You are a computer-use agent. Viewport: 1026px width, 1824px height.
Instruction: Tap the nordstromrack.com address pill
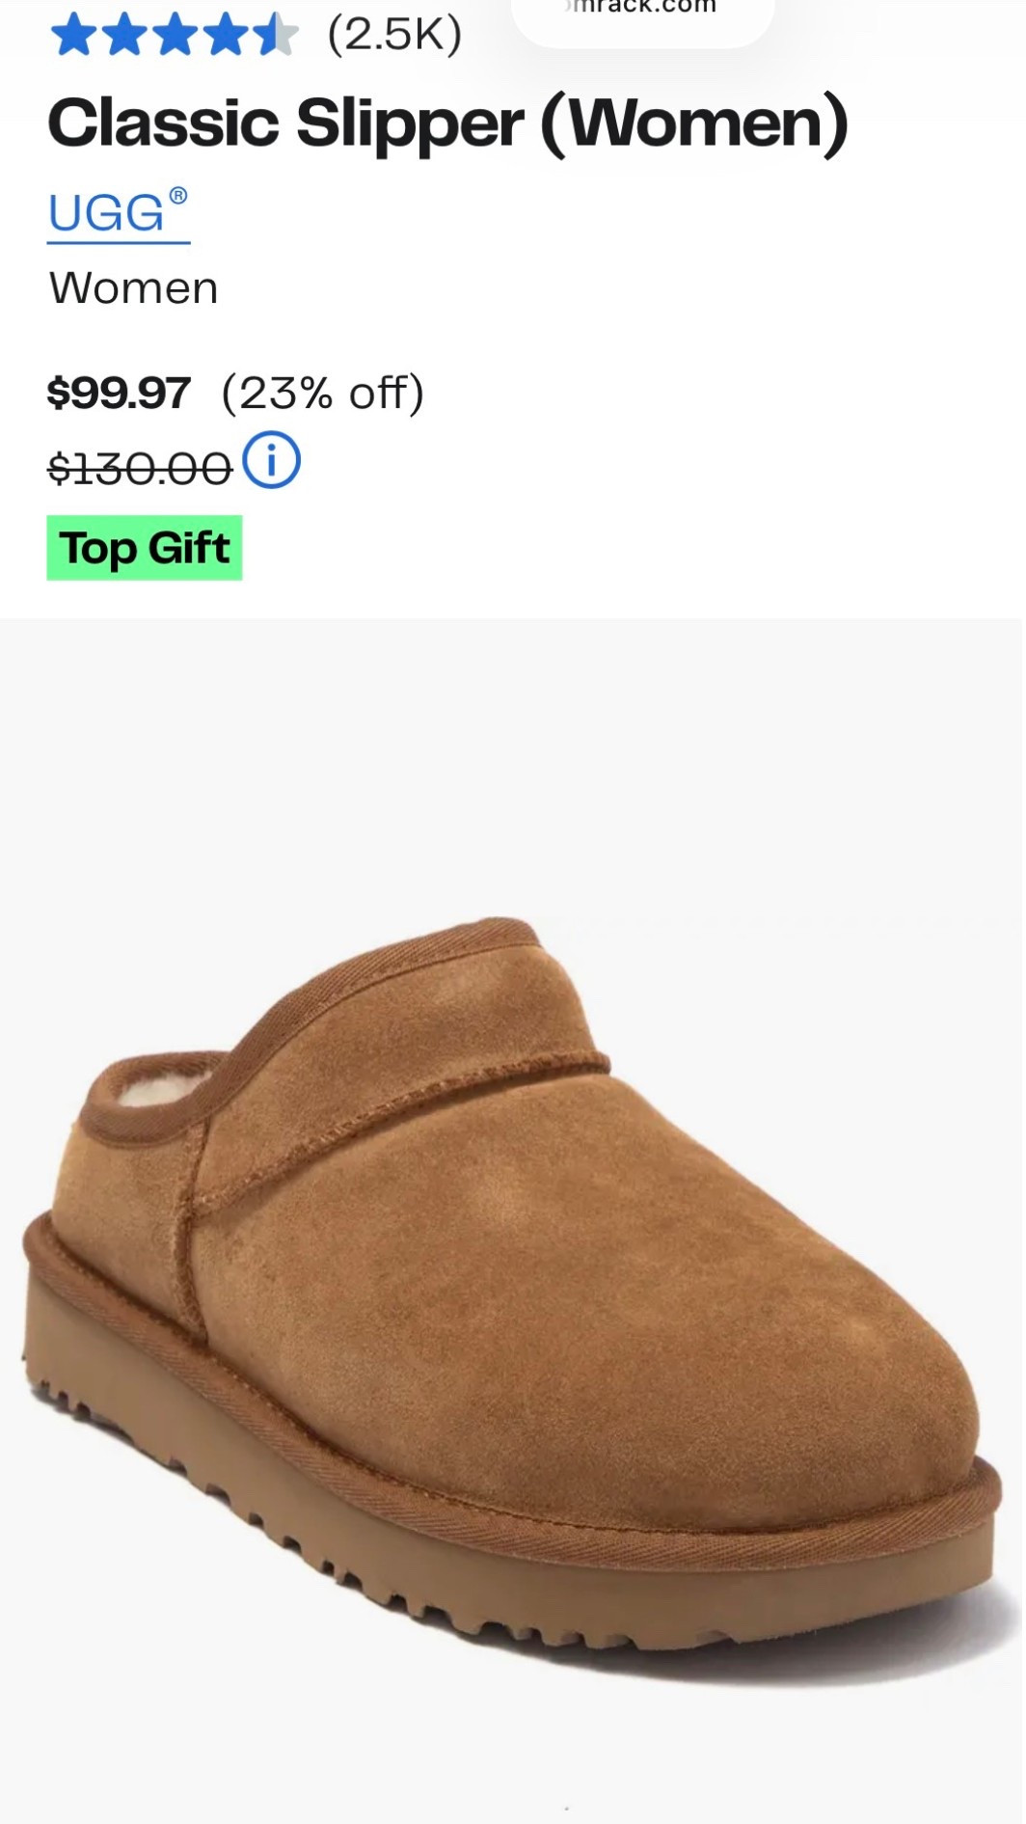(x=642, y=16)
